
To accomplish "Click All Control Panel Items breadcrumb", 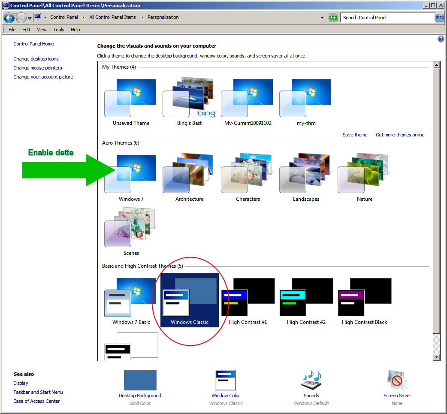I will point(112,18).
